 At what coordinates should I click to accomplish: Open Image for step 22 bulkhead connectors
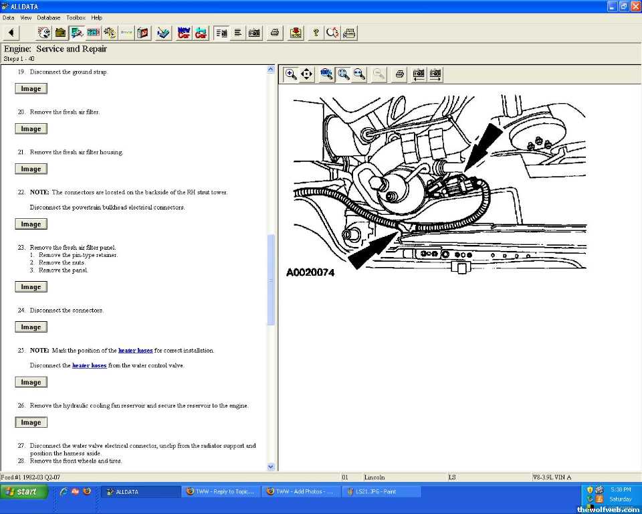click(x=31, y=224)
